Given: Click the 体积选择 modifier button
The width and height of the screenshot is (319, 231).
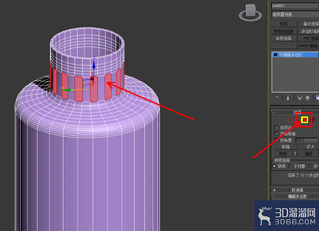Looking at the screenshot, I should coord(284,38).
